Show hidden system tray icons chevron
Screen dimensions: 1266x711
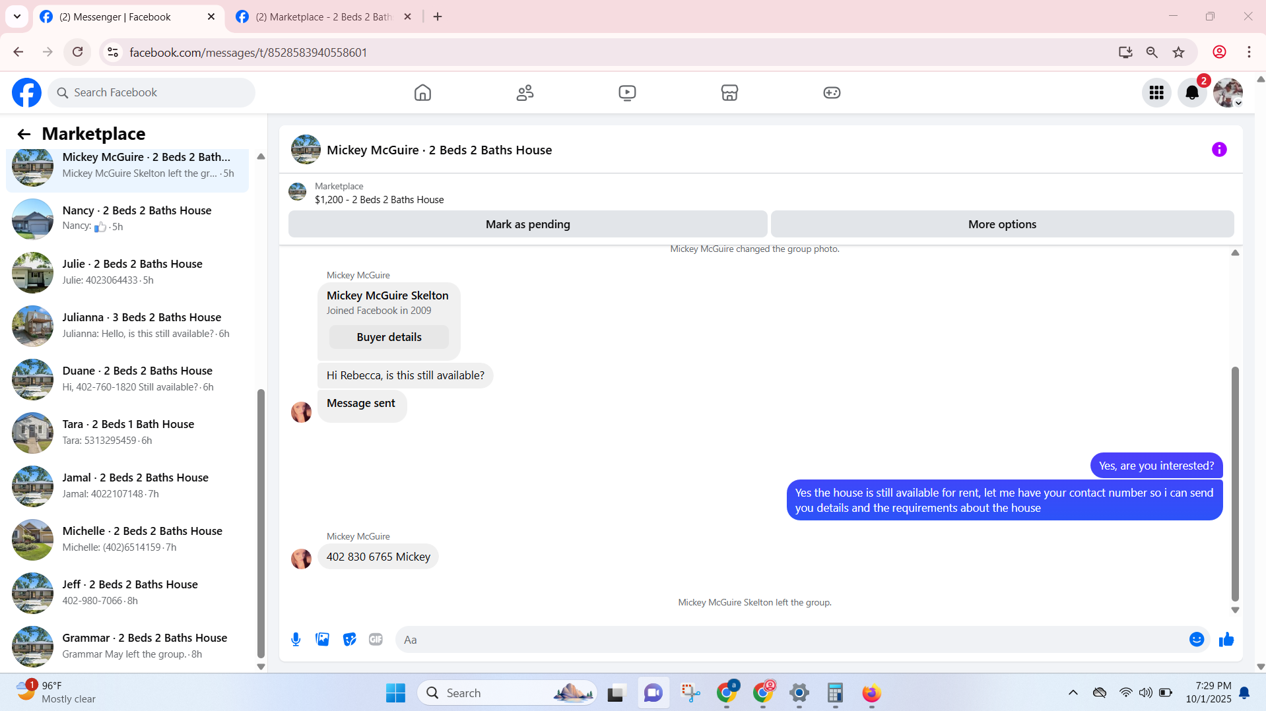(1073, 693)
